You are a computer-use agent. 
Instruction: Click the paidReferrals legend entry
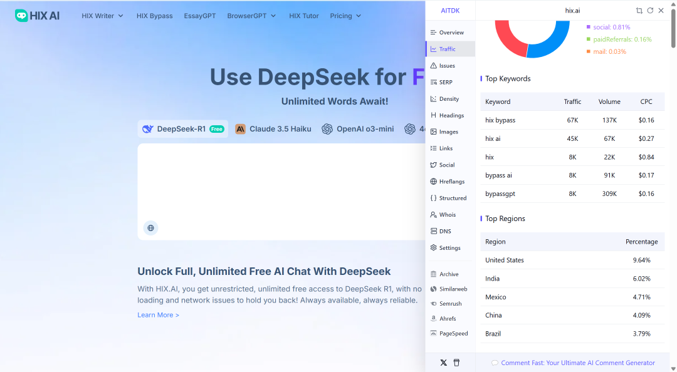619,39
